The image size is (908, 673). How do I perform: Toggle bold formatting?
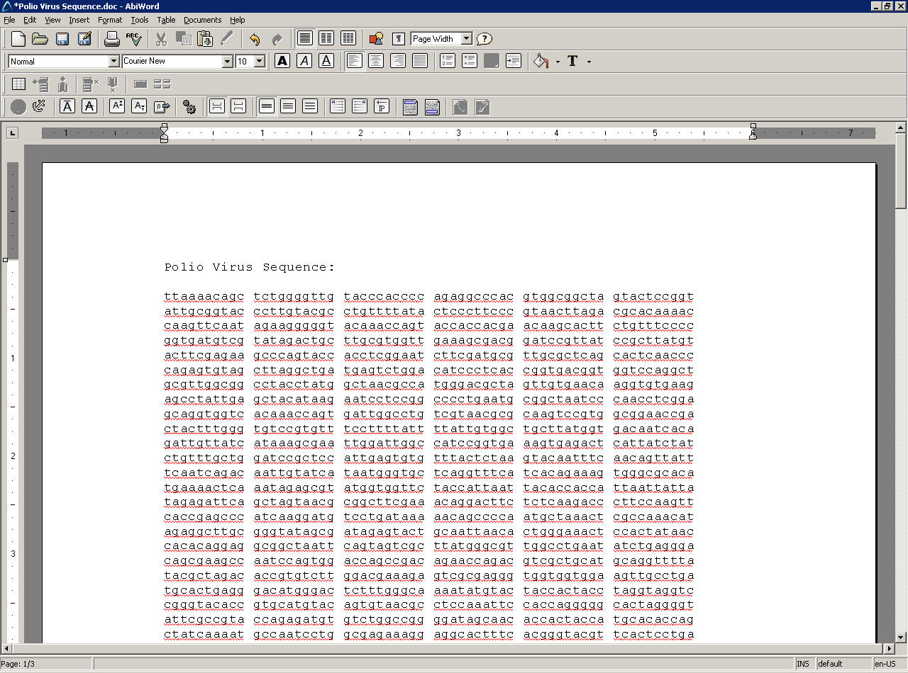coord(282,61)
